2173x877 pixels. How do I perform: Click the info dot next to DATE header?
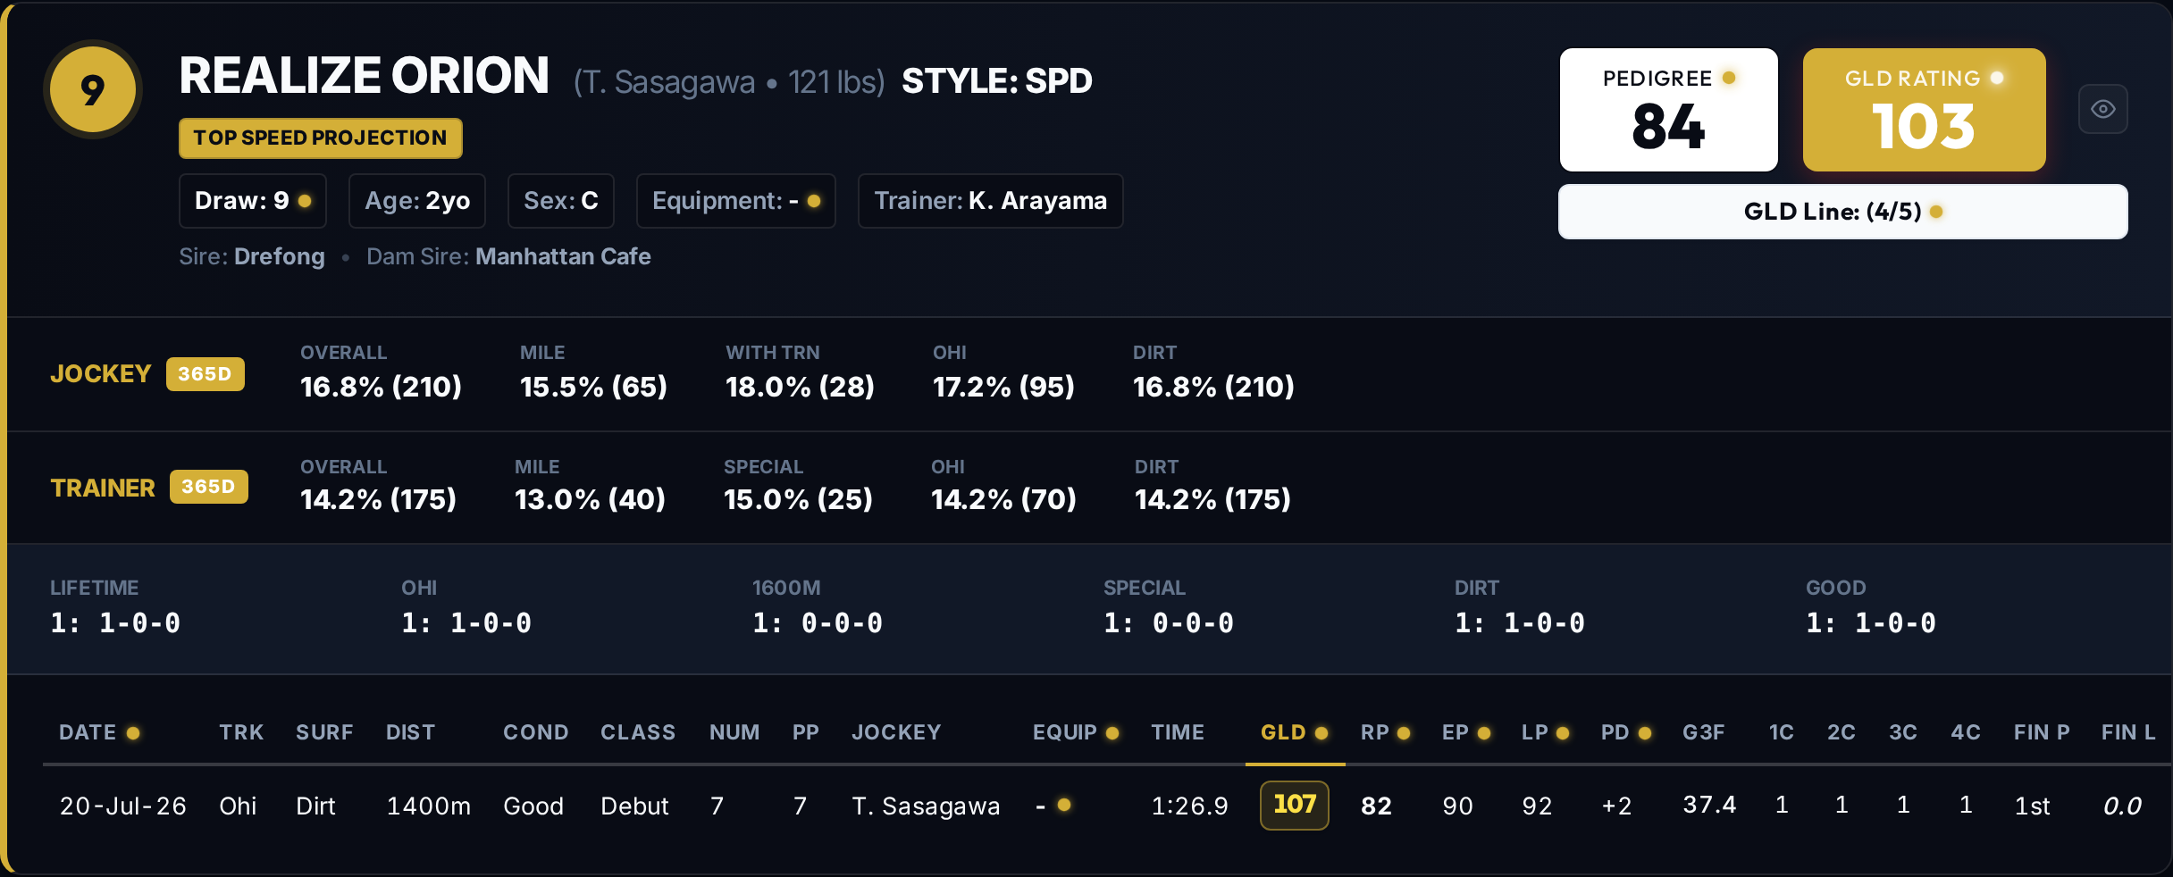click(133, 733)
